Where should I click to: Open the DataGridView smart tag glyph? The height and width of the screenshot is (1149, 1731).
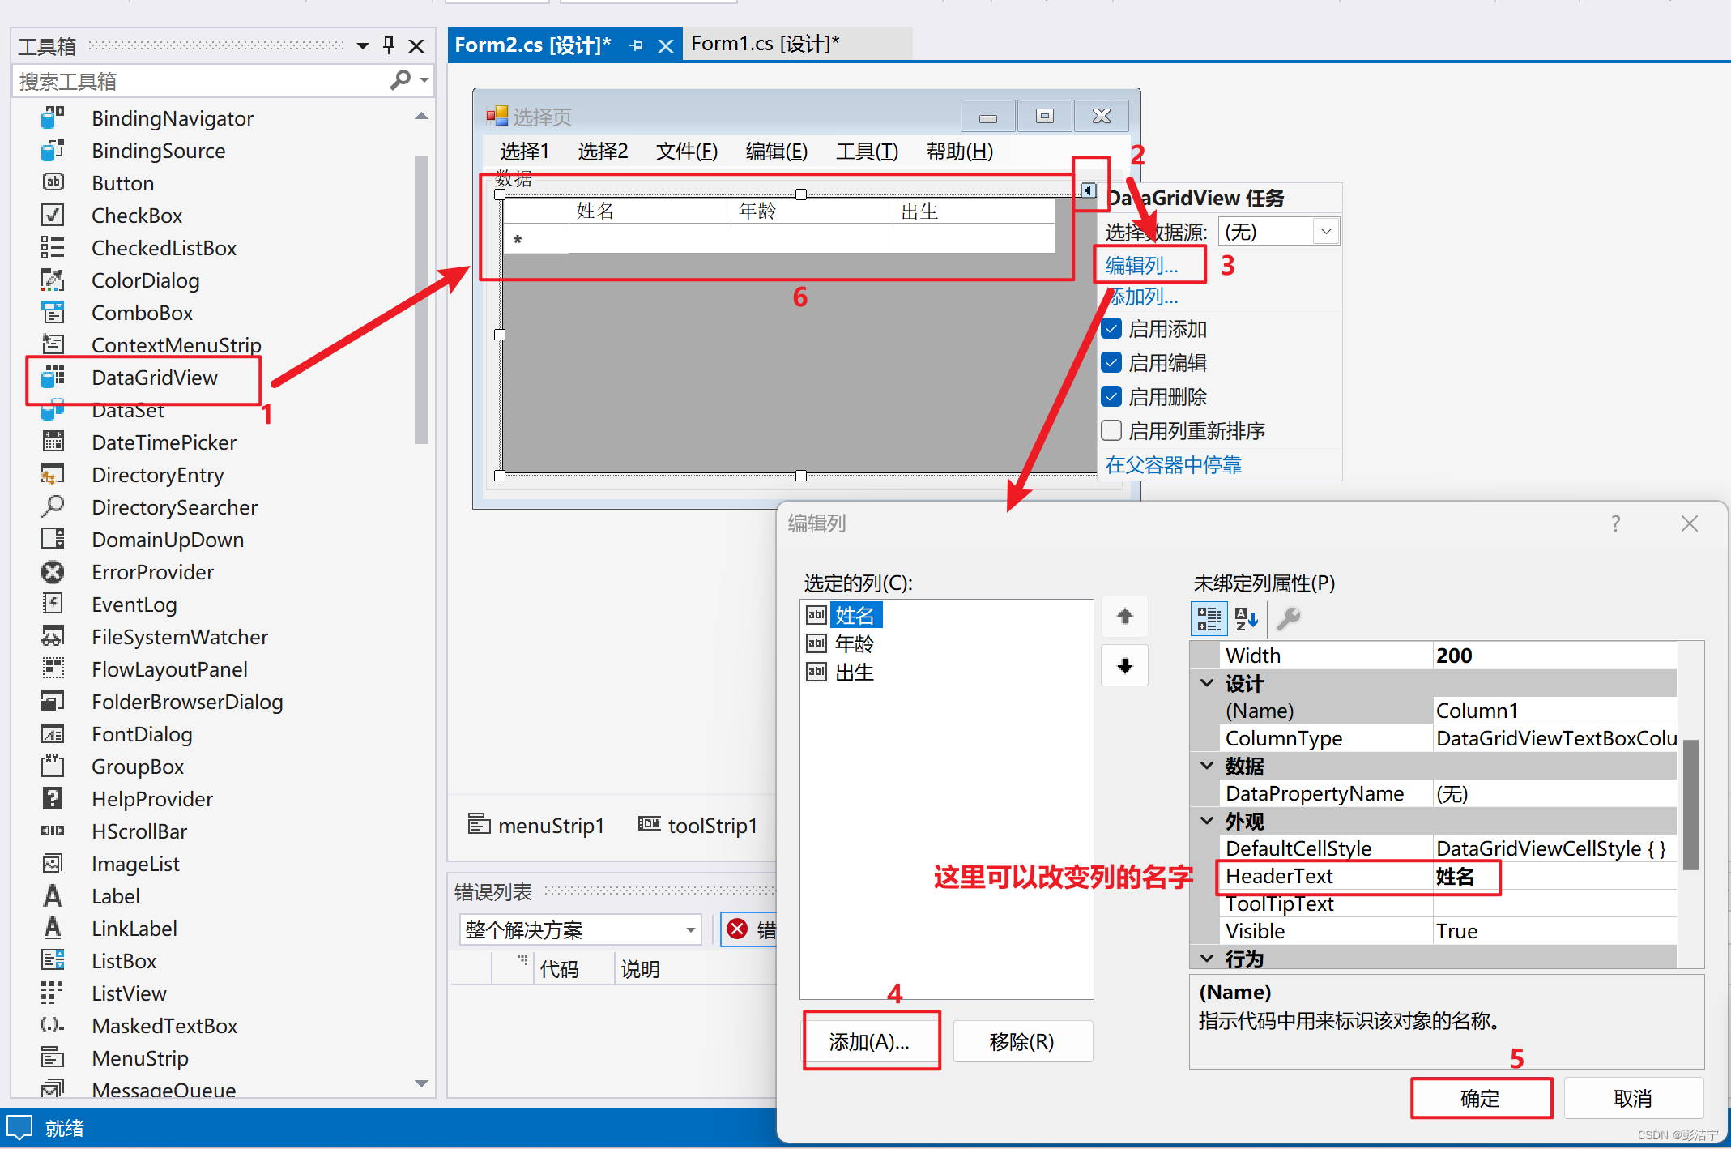(x=1089, y=190)
